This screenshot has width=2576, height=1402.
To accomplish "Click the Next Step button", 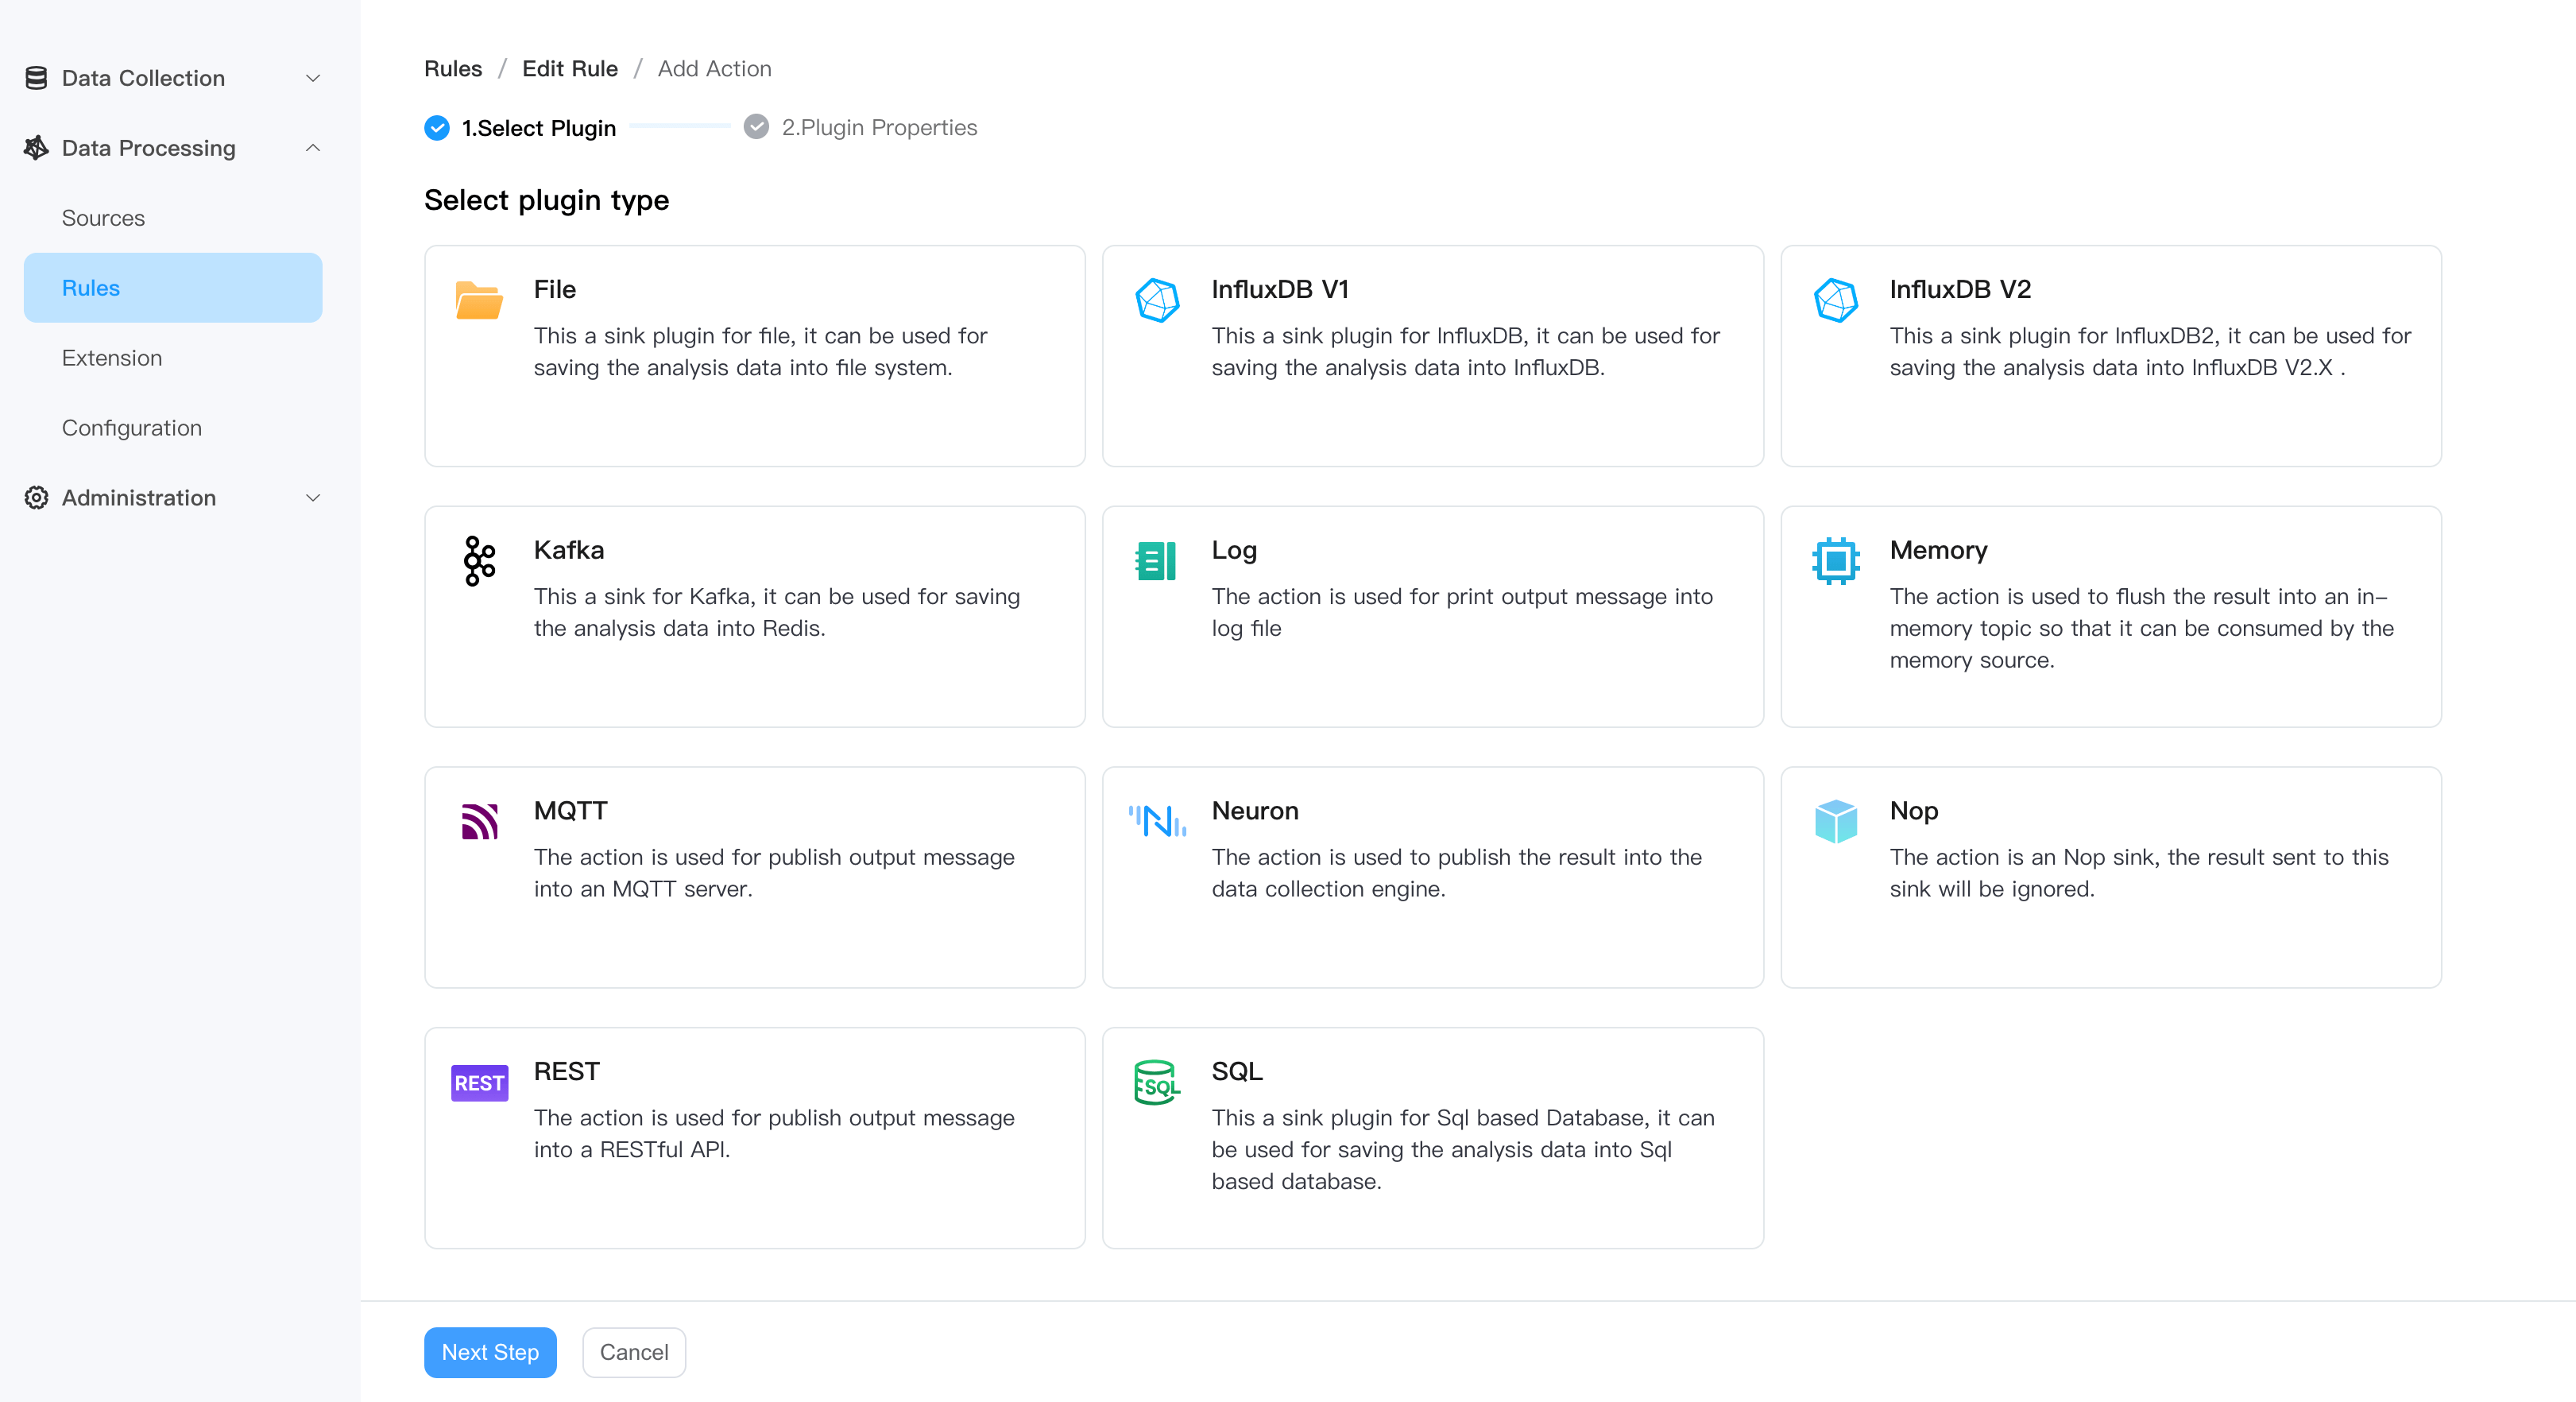I will [x=490, y=1352].
